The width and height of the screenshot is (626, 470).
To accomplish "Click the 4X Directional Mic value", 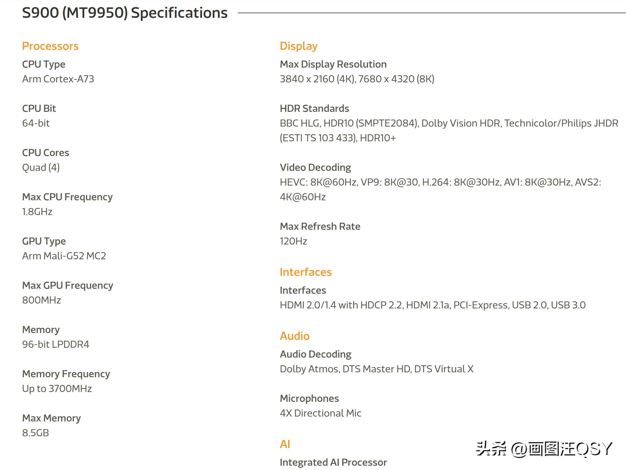I will point(320,413).
